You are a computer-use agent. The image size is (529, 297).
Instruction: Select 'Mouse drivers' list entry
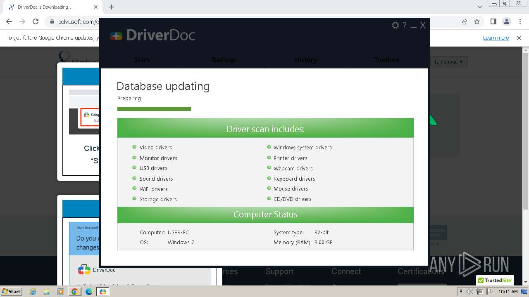[x=291, y=189]
